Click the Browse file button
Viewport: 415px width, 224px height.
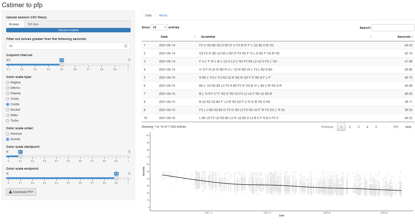pyautogui.click(x=15, y=24)
